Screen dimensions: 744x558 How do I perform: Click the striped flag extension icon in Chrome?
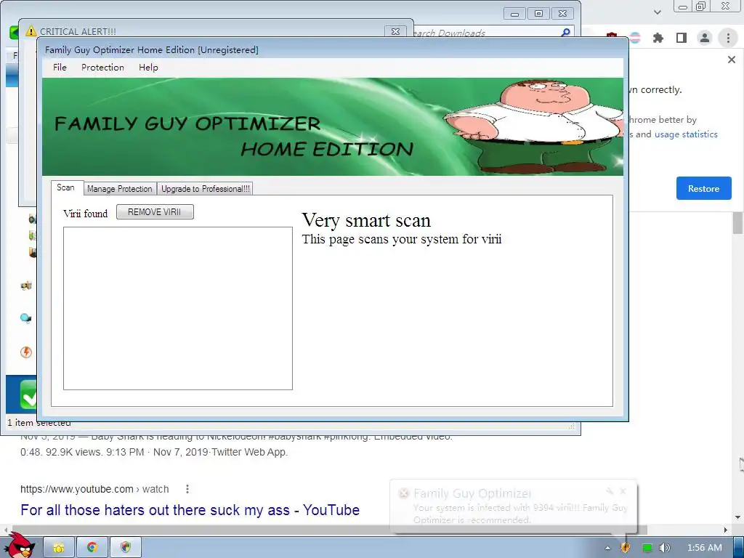(x=635, y=38)
